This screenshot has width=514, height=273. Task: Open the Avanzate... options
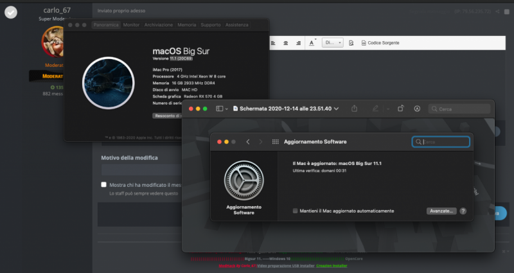click(441, 211)
